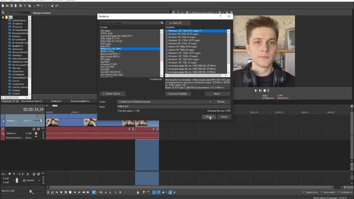
Task: Open the Filters Off dropdown
Action: click(178, 23)
